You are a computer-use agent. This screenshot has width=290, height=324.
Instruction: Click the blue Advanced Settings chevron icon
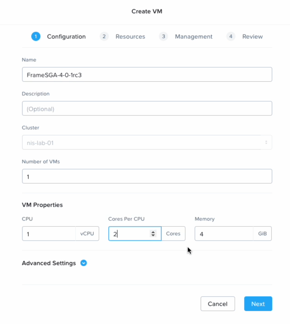pyautogui.click(x=84, y=263)
